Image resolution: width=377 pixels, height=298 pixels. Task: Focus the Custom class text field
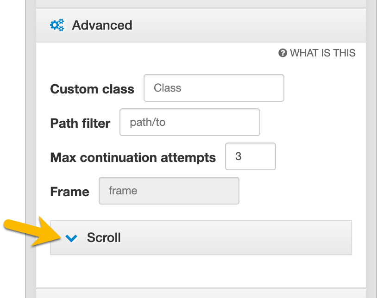click(214, 88)
